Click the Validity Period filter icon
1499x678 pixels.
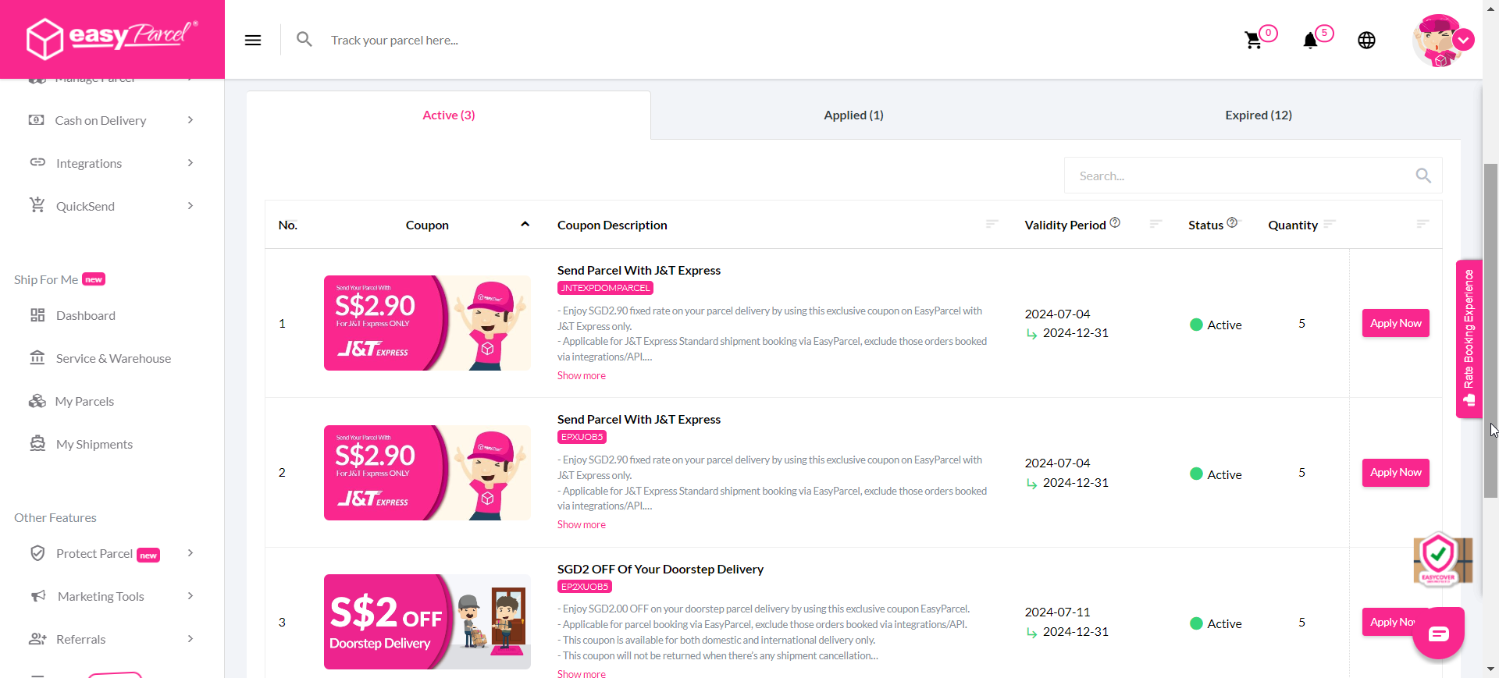pyautogui.click(x=1156, y=224)
